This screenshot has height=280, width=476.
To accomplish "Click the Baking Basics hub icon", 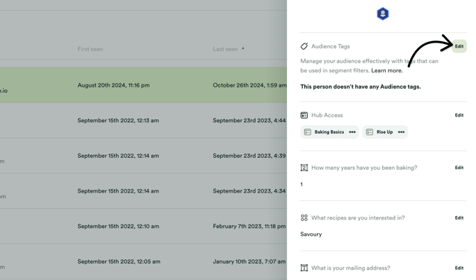I will point(308,132).
